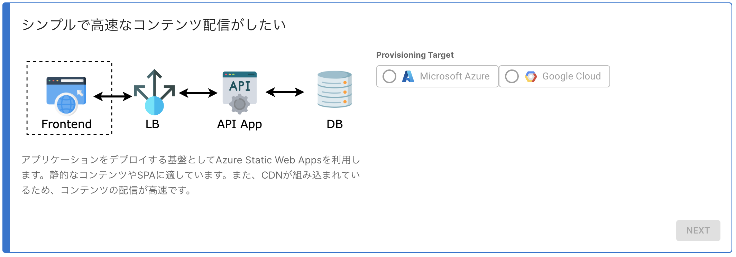Click the Google Cloud option label
Viewport: 736px width, 257px height.
click(x=571, y=76)
